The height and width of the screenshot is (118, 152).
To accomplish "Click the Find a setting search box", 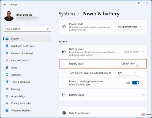I will [x=27, y=29].
